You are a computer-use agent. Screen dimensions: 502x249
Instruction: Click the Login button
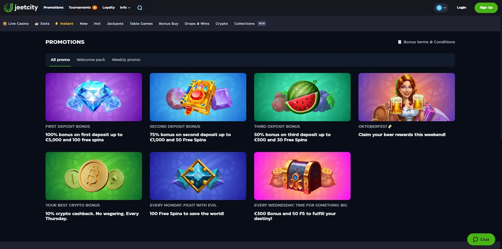pyautogui.click(x=462, y=7)
